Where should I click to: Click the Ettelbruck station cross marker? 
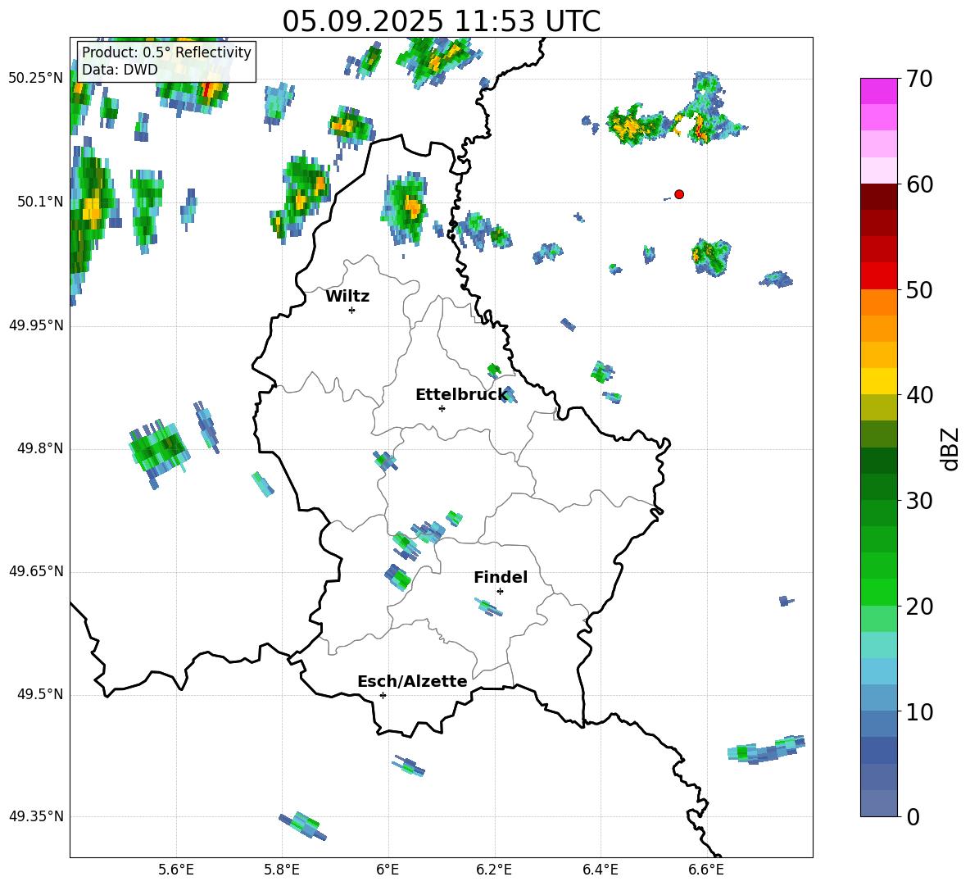tap(442, 408)
